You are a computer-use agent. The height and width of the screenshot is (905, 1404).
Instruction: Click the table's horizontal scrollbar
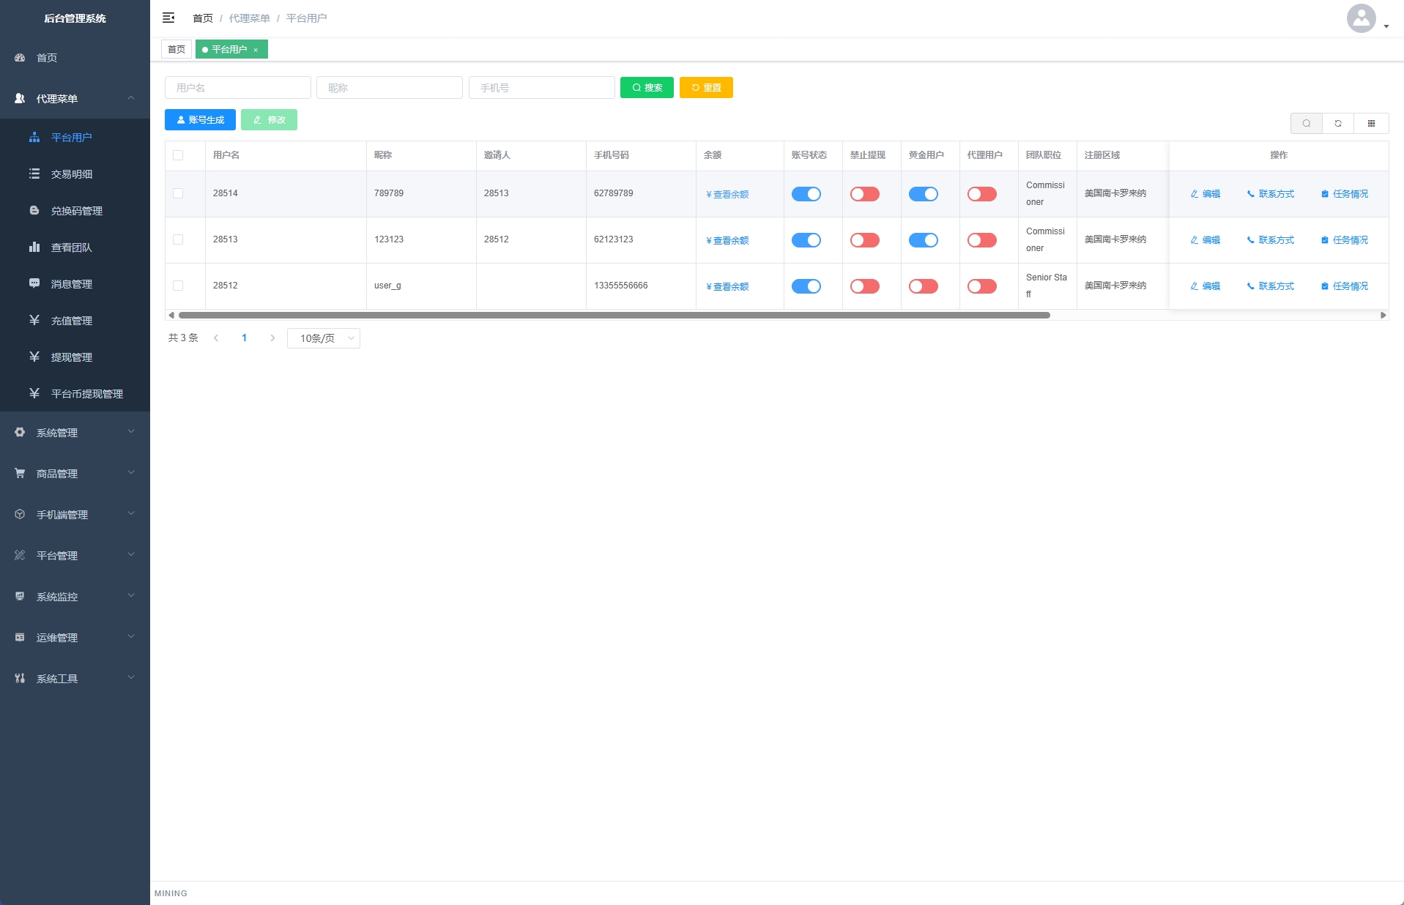[x=614, y=316]
